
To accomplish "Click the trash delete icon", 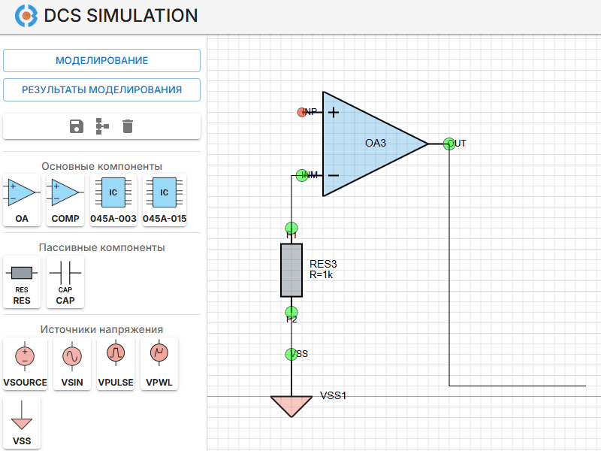I will pyautogui.click(x=128, y=126).
